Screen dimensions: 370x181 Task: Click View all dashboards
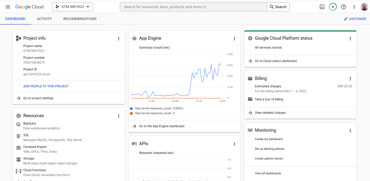point(268,173)
